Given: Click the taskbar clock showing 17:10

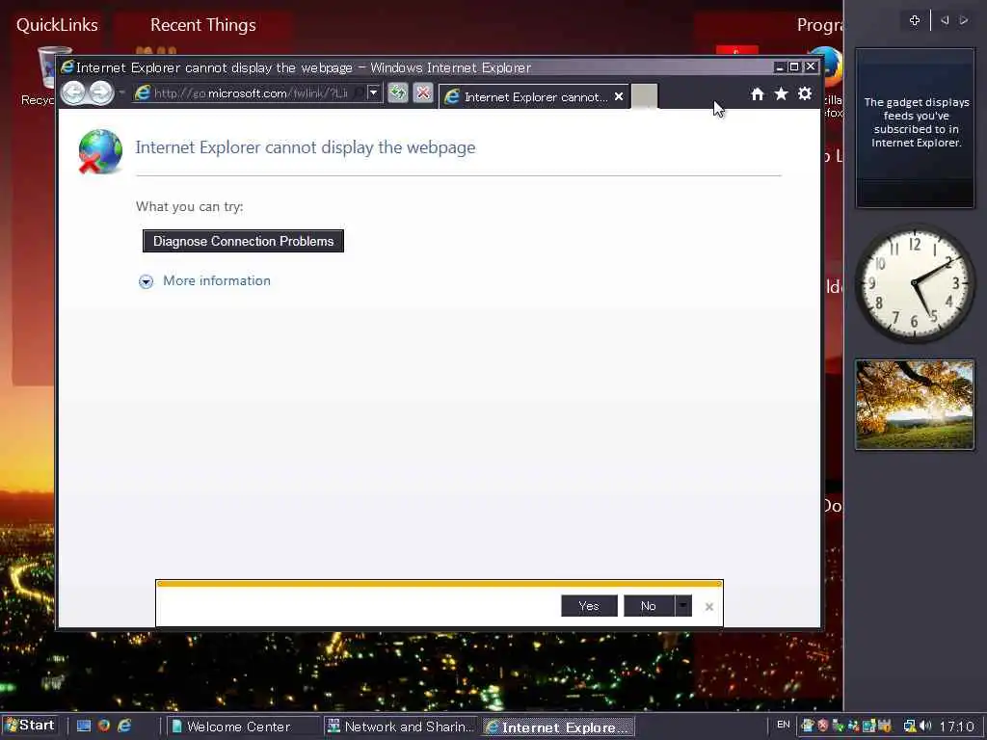Looking at the screenshot, I should [956, 727].
